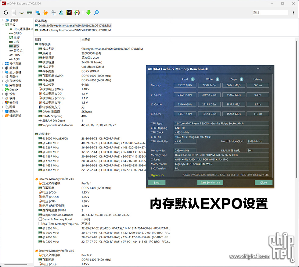The width and height of the screenshot is (299, 267).
Task: Expand the 软件 tree node
Action: coord(2,98)
